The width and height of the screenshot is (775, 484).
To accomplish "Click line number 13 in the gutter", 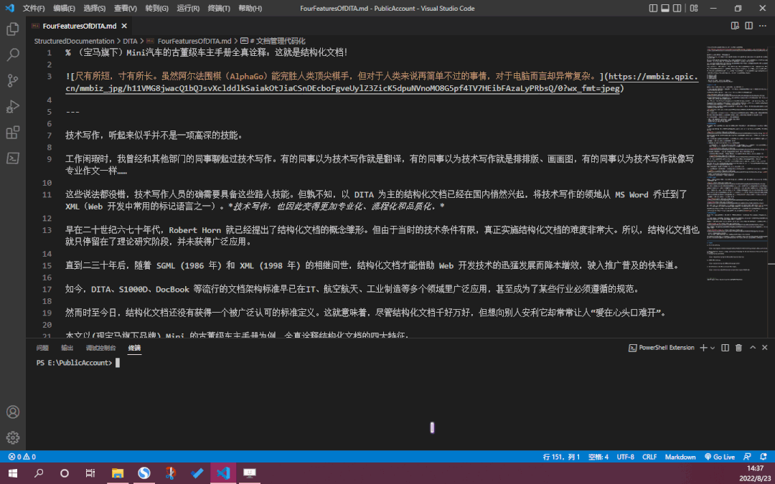I will 47,230.
